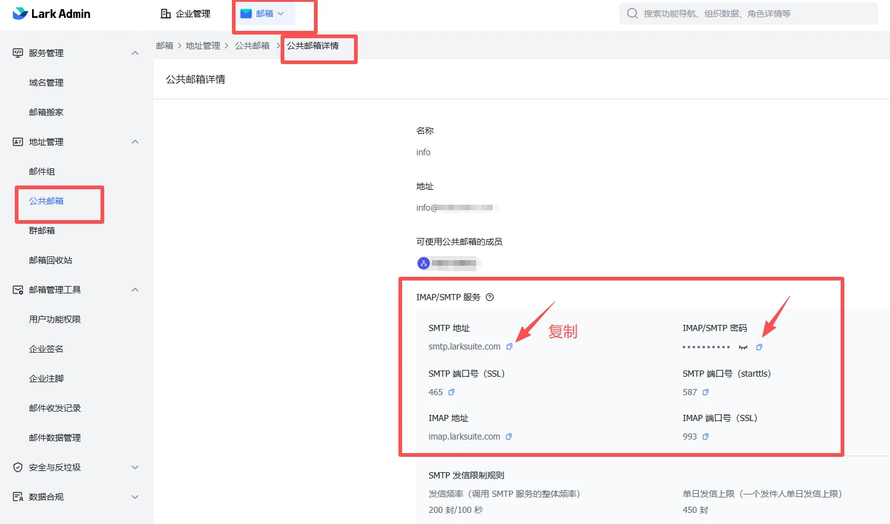Click the search magnifier icon
The width and height of the screenshot is (890, 524).
(x=632, y=13)
